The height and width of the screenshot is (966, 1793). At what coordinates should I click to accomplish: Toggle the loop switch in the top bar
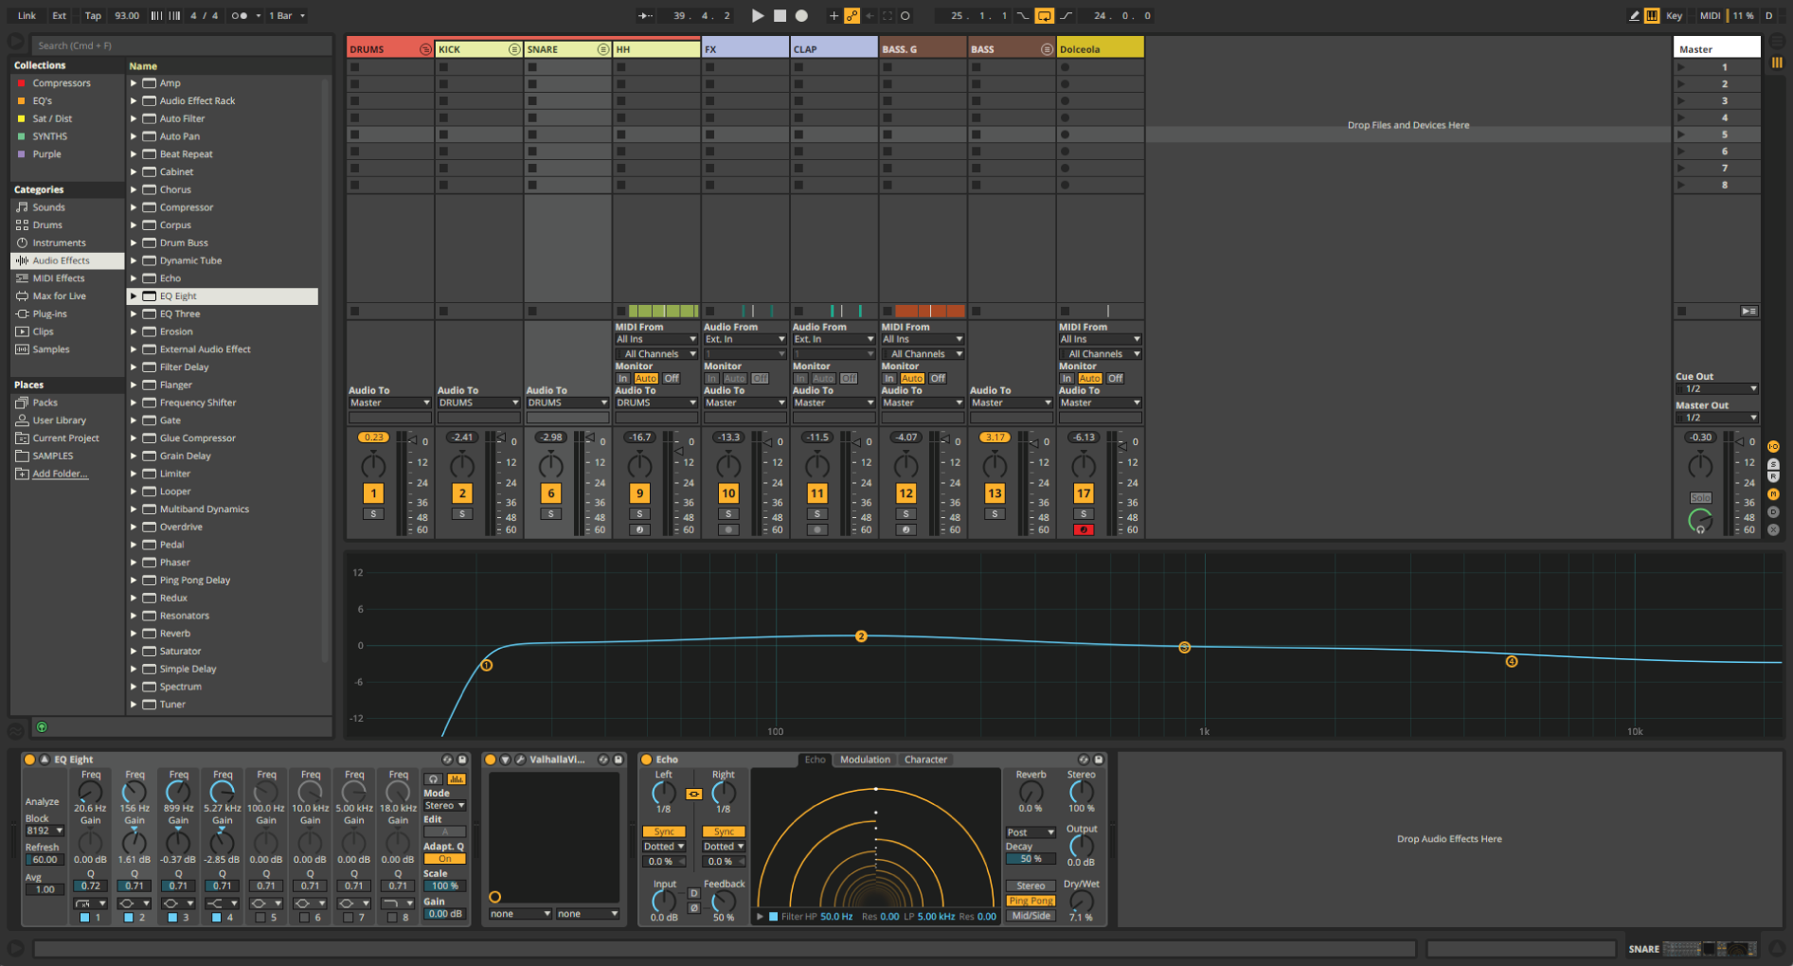[1044, 15]
